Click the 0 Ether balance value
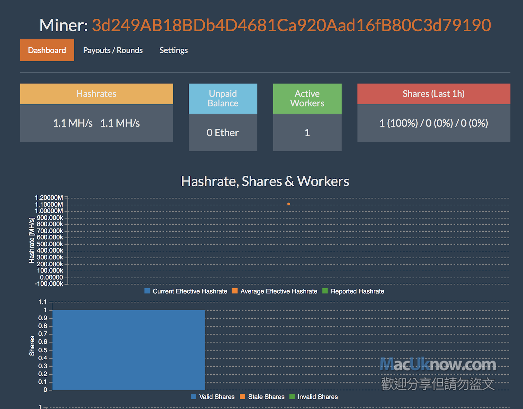This screenshot has height=409, width=523. click(223, 133)
